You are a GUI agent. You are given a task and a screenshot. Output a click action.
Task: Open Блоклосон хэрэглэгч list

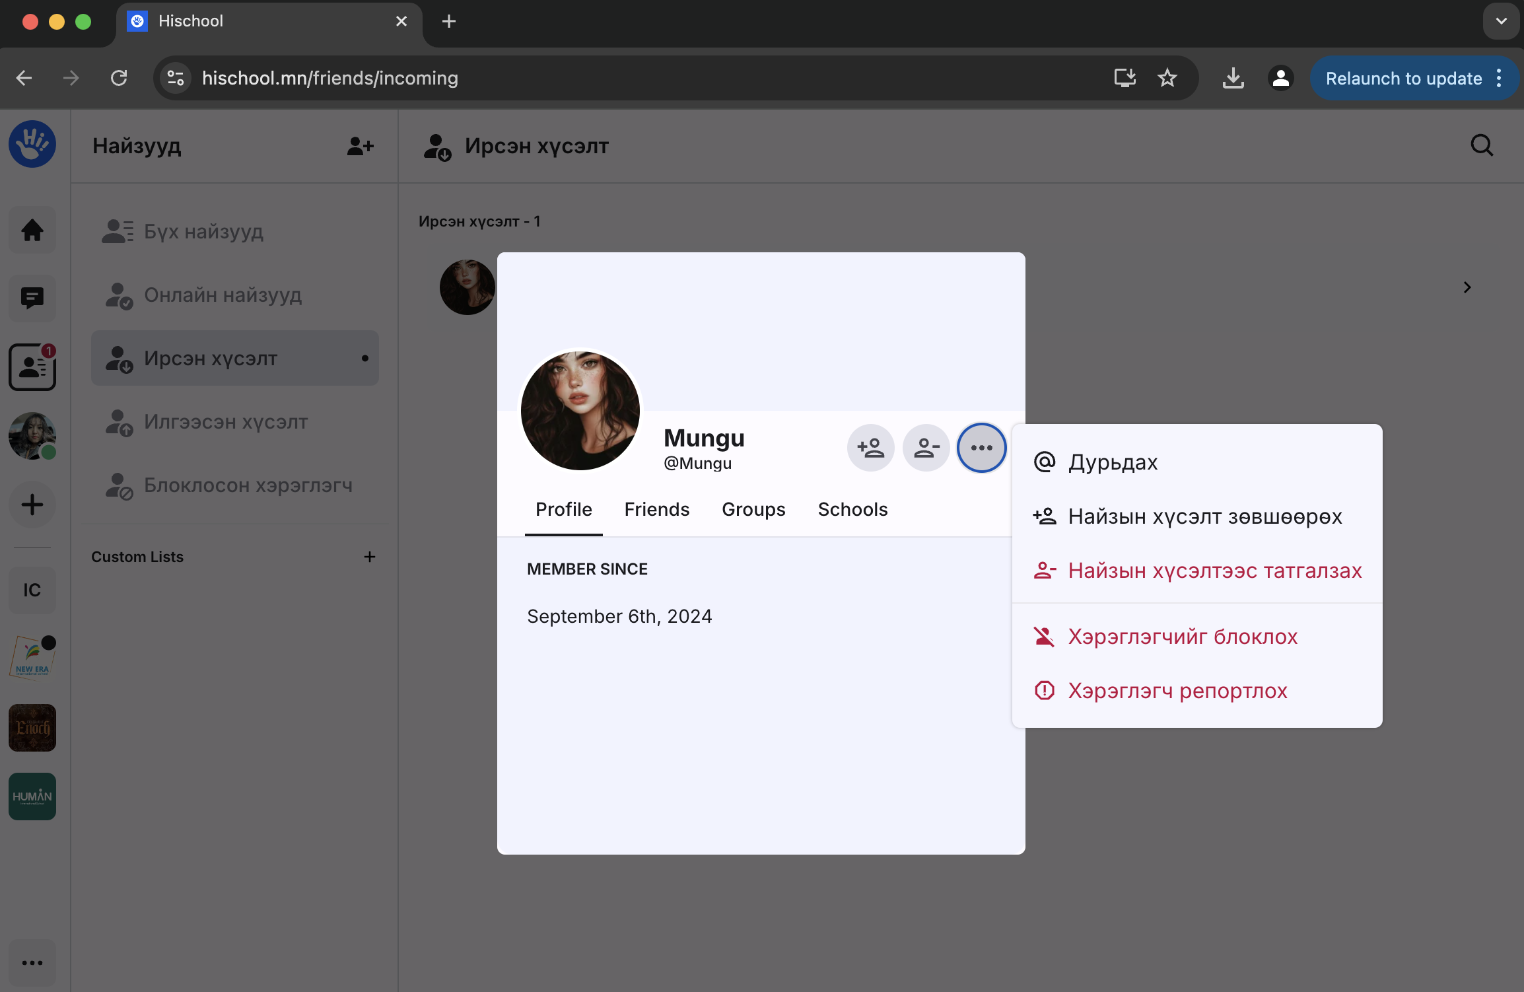click(248, 485)
